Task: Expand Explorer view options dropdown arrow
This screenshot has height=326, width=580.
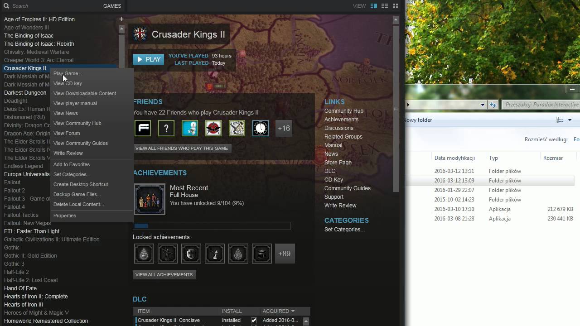Action: (x=570, y=120)
